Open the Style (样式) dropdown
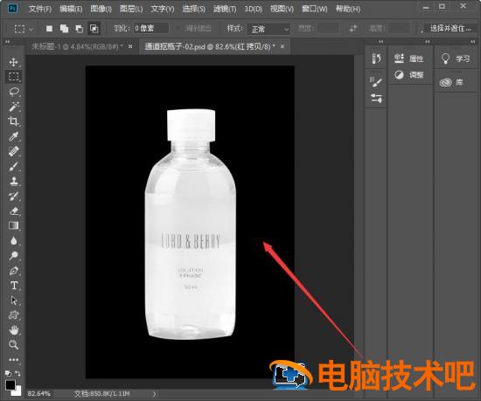Viewport: 481px width, 401px height. [x=269, y=29]
